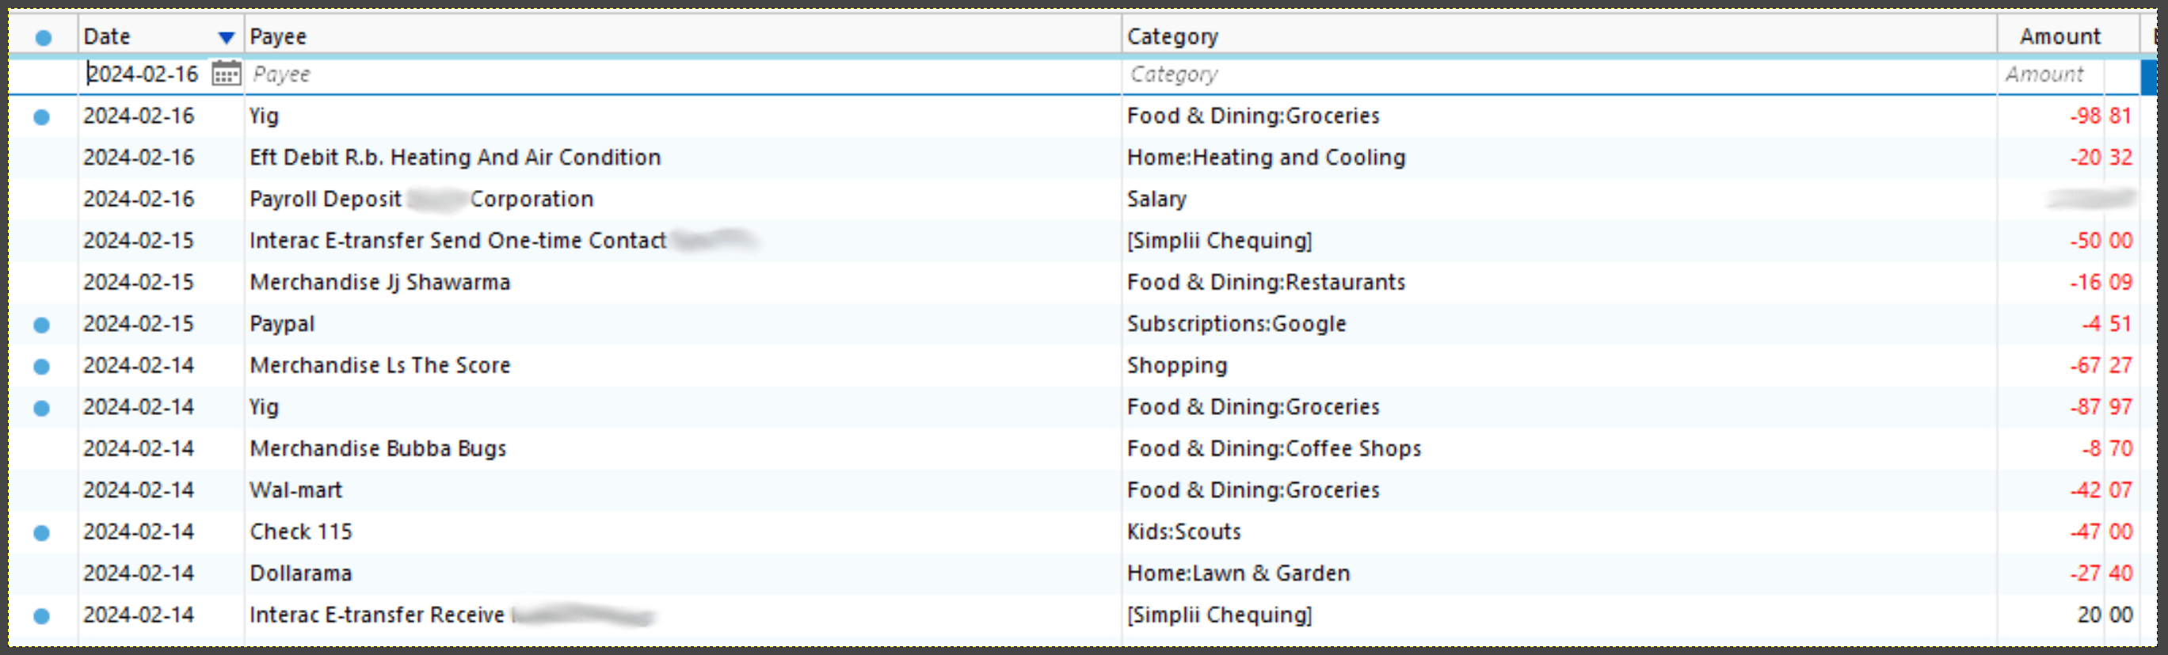This screenshot has height=655, width=2168.
Task: Click the -16 09 amount
Action: pos(2101,282)
